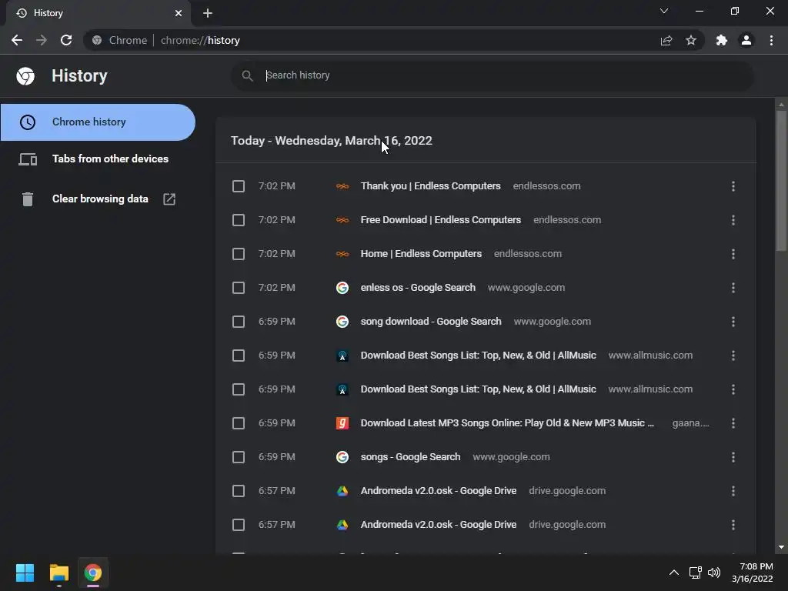Open more actions for Thank you | Endless Computers
788x591 pixels.
[733, 186]
